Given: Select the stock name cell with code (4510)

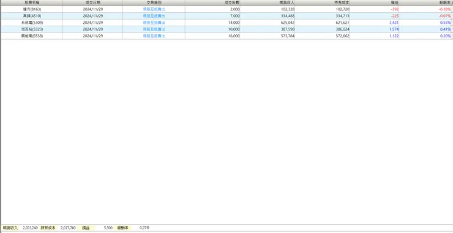Looking at the screenshot, I should tap(32, 16).
